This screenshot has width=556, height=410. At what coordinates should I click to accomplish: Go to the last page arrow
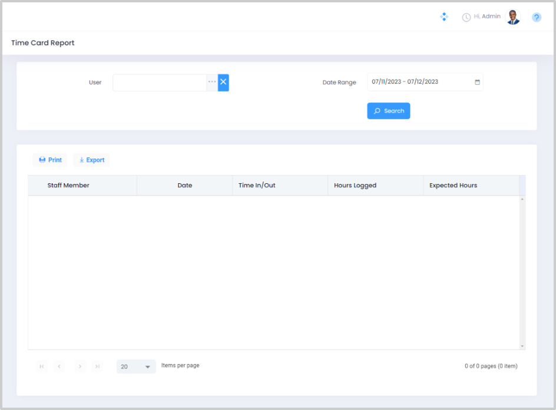(98, 366)
